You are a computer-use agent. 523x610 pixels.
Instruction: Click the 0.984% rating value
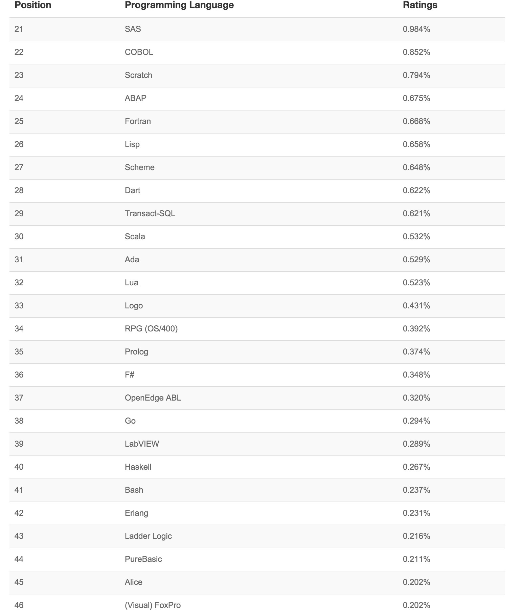coord(416,29)
